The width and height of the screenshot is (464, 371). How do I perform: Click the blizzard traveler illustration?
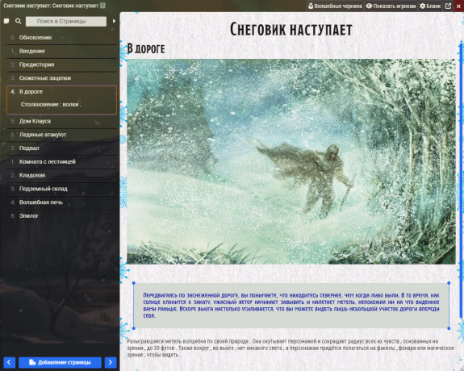click(x=291, y=161)
